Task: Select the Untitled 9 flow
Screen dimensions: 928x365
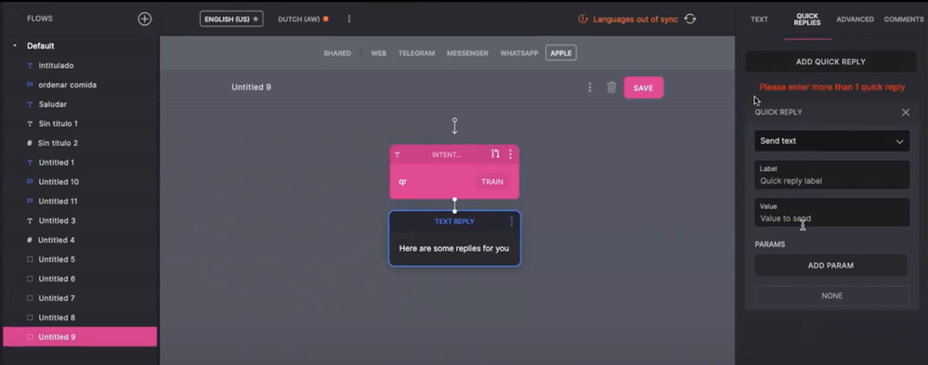Action: point(80,336)
